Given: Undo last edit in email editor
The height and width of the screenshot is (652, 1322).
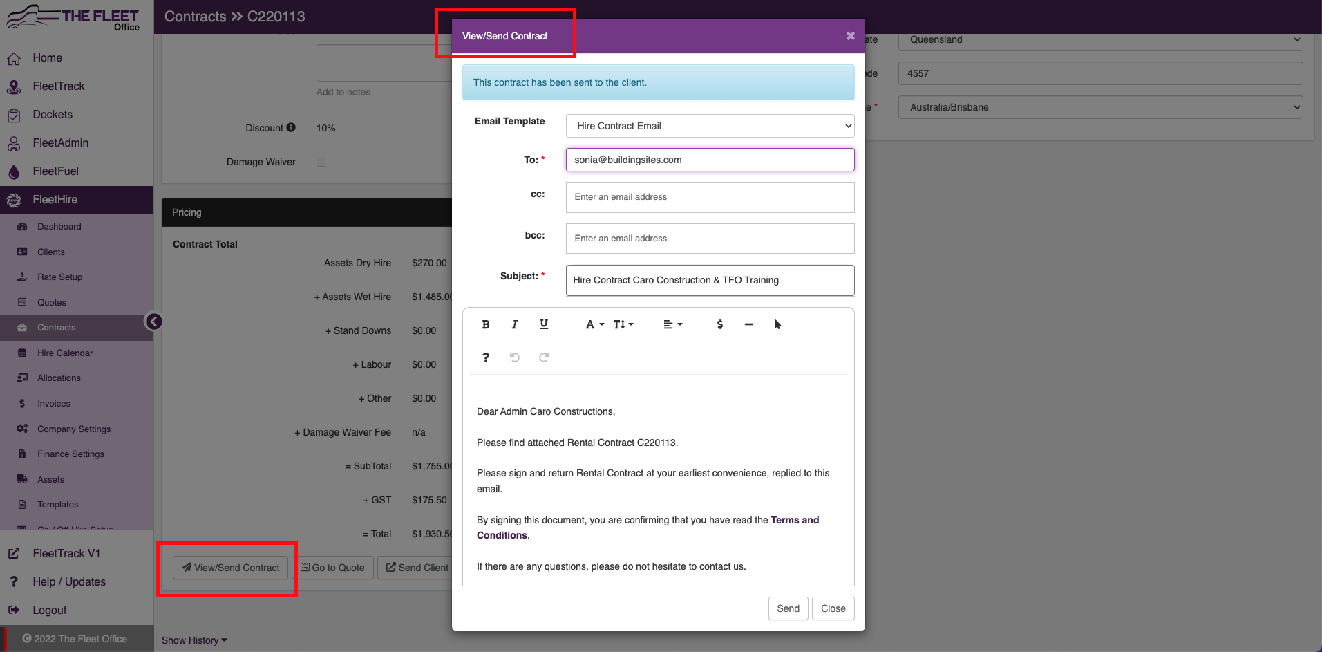Looking at the screenshot, I should click(x=514, y=357).
